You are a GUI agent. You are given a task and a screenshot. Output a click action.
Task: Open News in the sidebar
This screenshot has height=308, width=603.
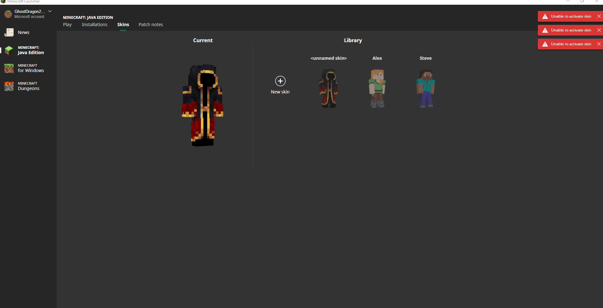tap(28, 32)
